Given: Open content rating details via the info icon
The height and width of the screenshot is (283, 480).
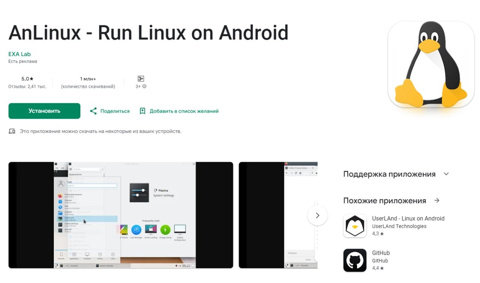Looking at the screenshot, I should coord(145,86).
